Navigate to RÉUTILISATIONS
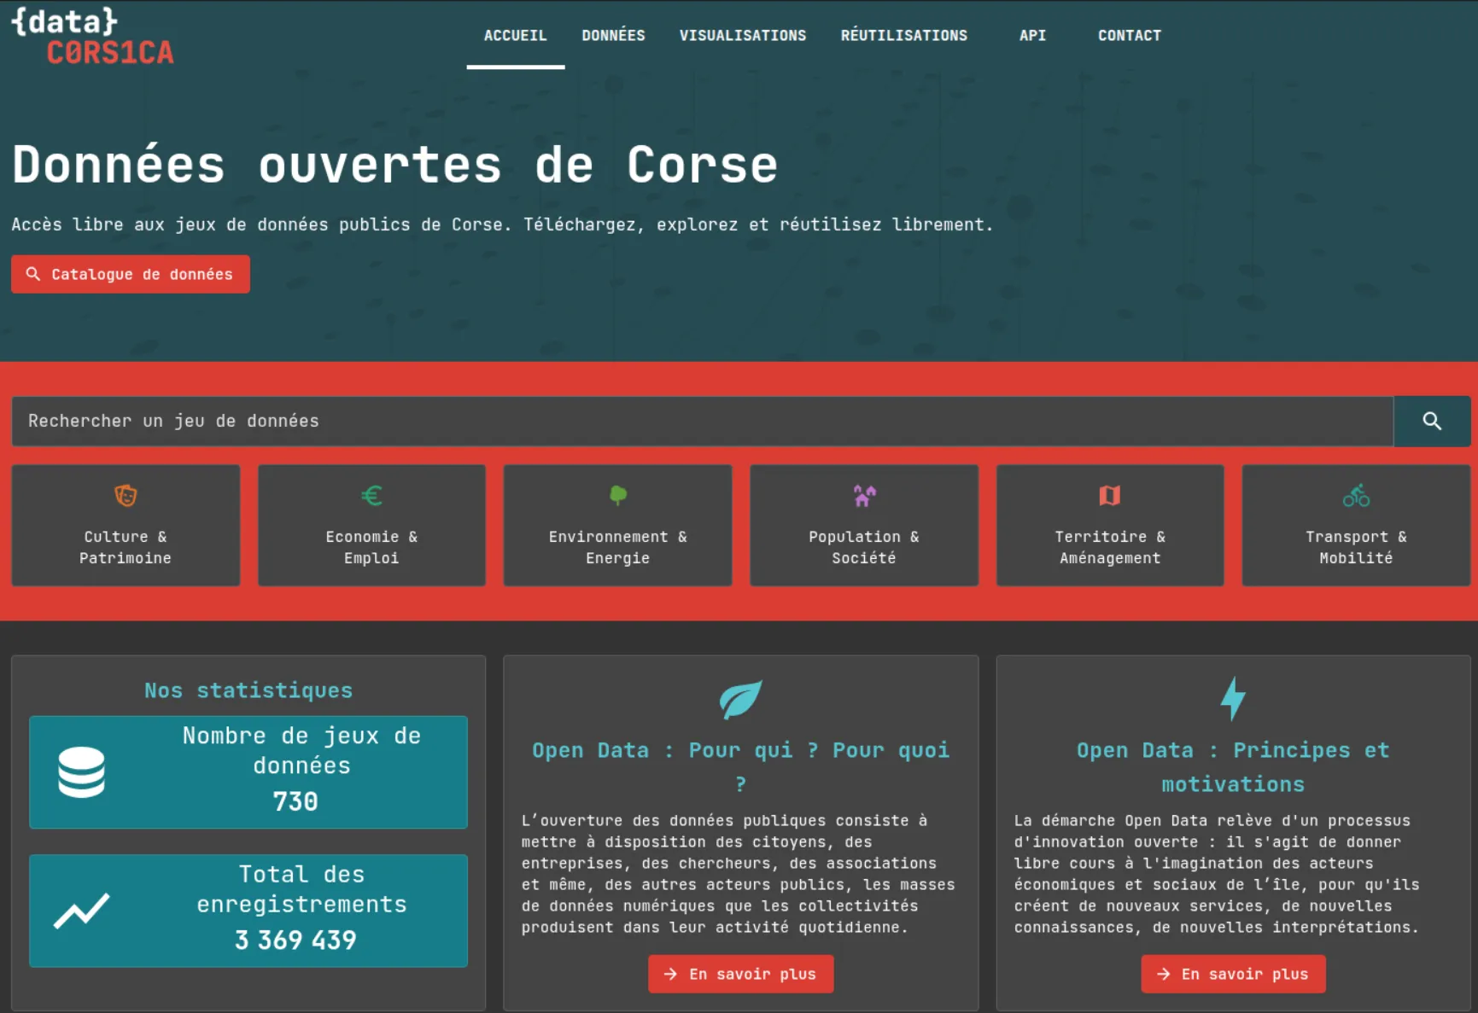The height and width of the screenshot is (1013, 1478). click(x=903, y=36)
